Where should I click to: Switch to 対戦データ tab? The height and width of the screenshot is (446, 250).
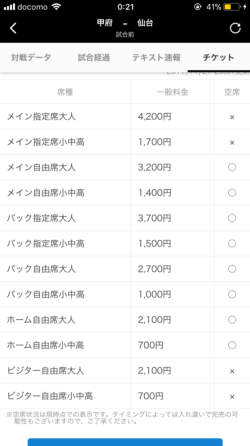31,58
